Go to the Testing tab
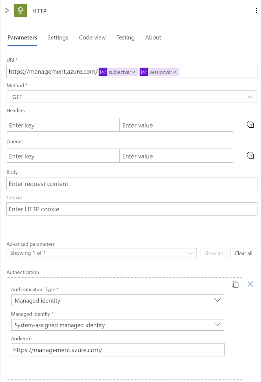 125,37
